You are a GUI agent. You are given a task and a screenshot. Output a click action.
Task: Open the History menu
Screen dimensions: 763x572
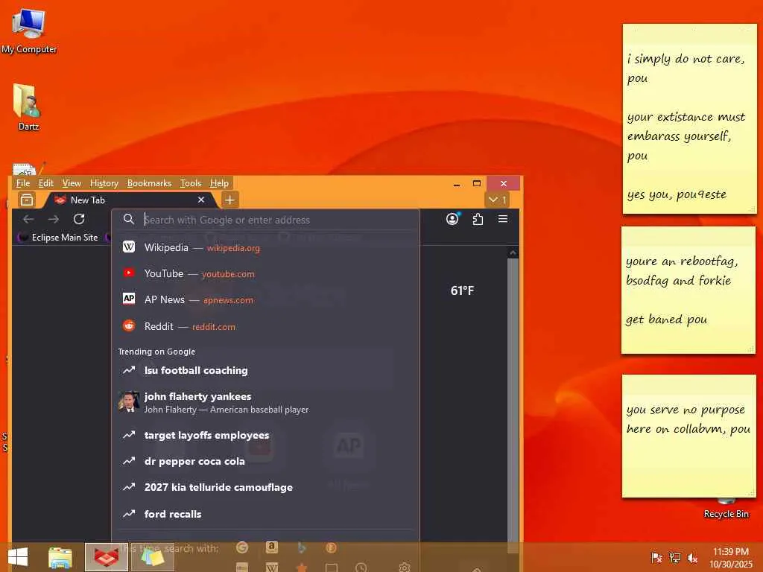click(x=104, y=183)
